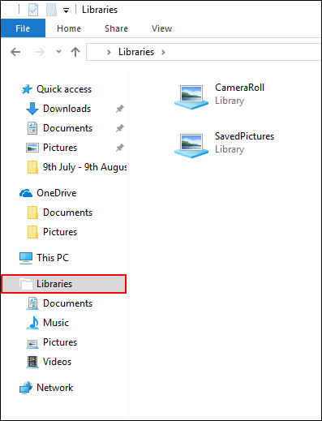Open Downloads under Quick access

pyautogui.click(x=67, y=109)
